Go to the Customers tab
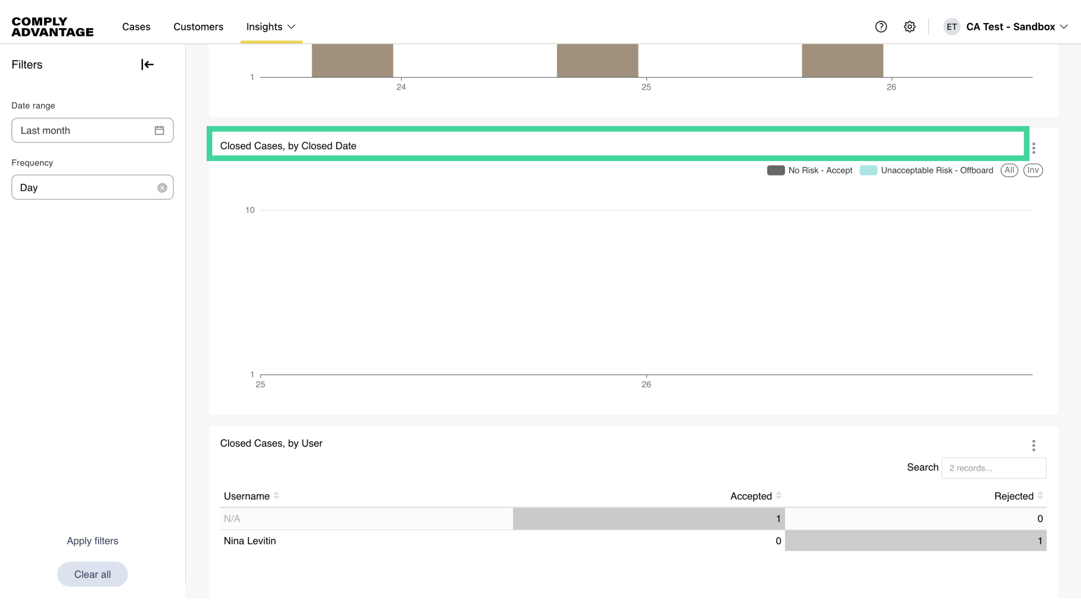Viewport: 1081px width, 608px height. (198, 27)
